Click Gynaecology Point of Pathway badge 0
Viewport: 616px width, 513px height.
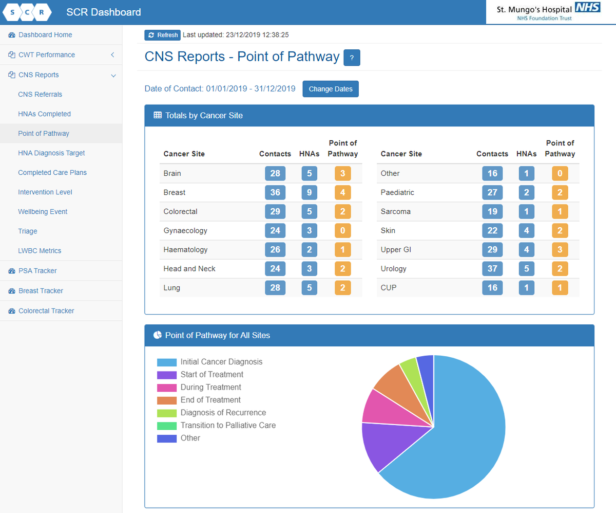[x=342, y=230]
